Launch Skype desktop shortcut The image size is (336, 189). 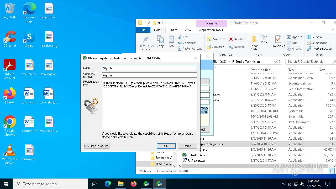(x=29, y=39)
